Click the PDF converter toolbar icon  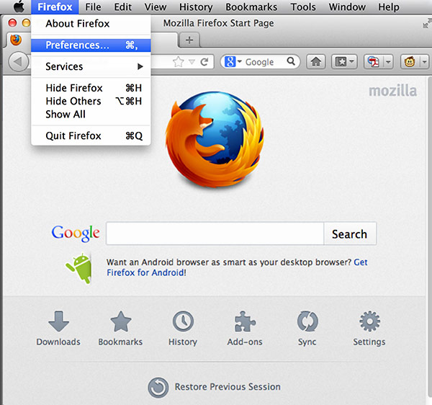374,62
